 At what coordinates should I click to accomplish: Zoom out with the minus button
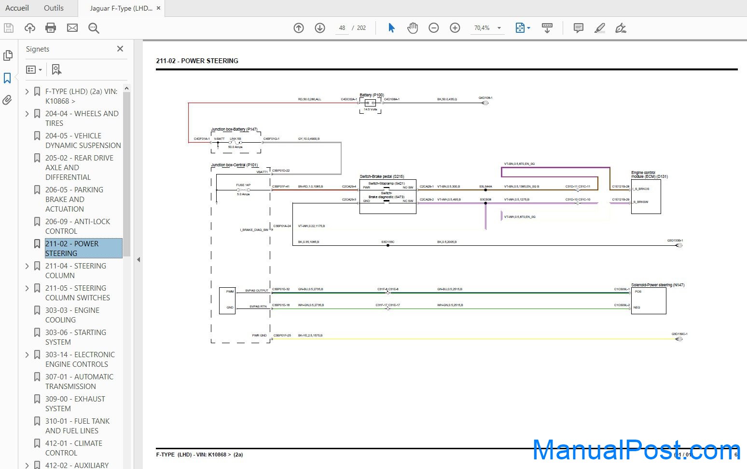click(x=434, y=28)
